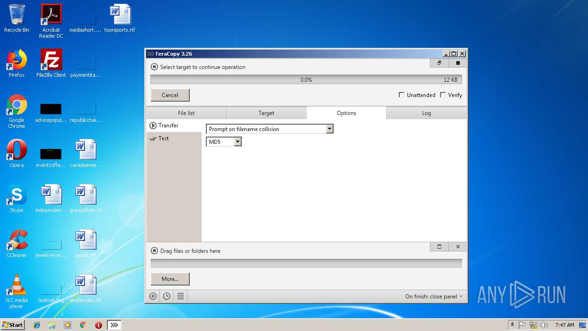Open the taskbar clock showing 7:47 AM

(565, 325)
